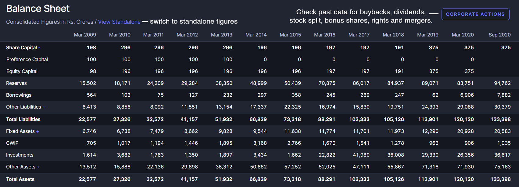Click the Reserves row label
The height and width of the screenshot is (187, 519).
pyautogui.click(x=16, y=83)
